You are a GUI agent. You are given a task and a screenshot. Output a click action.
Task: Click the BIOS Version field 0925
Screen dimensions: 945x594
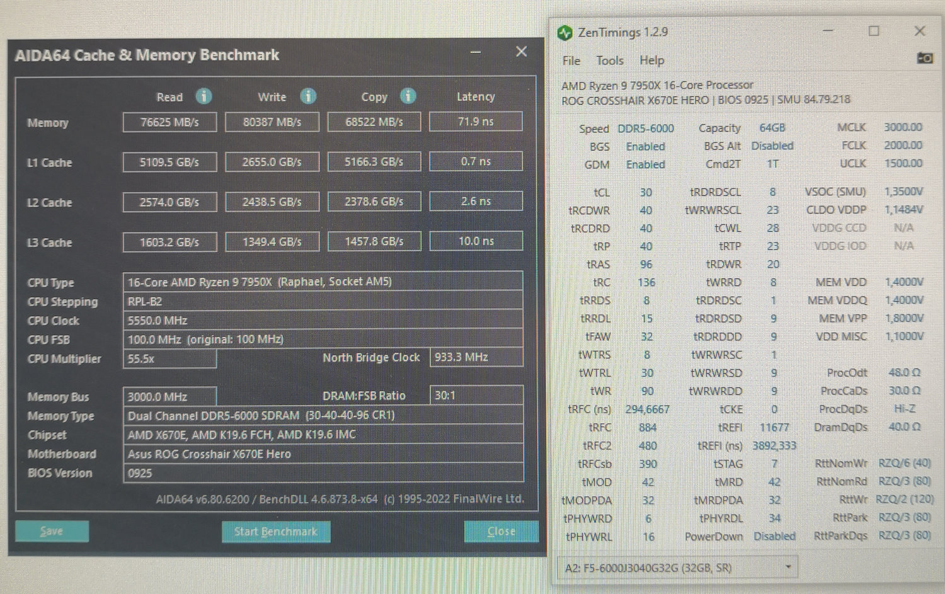point(323,472)
